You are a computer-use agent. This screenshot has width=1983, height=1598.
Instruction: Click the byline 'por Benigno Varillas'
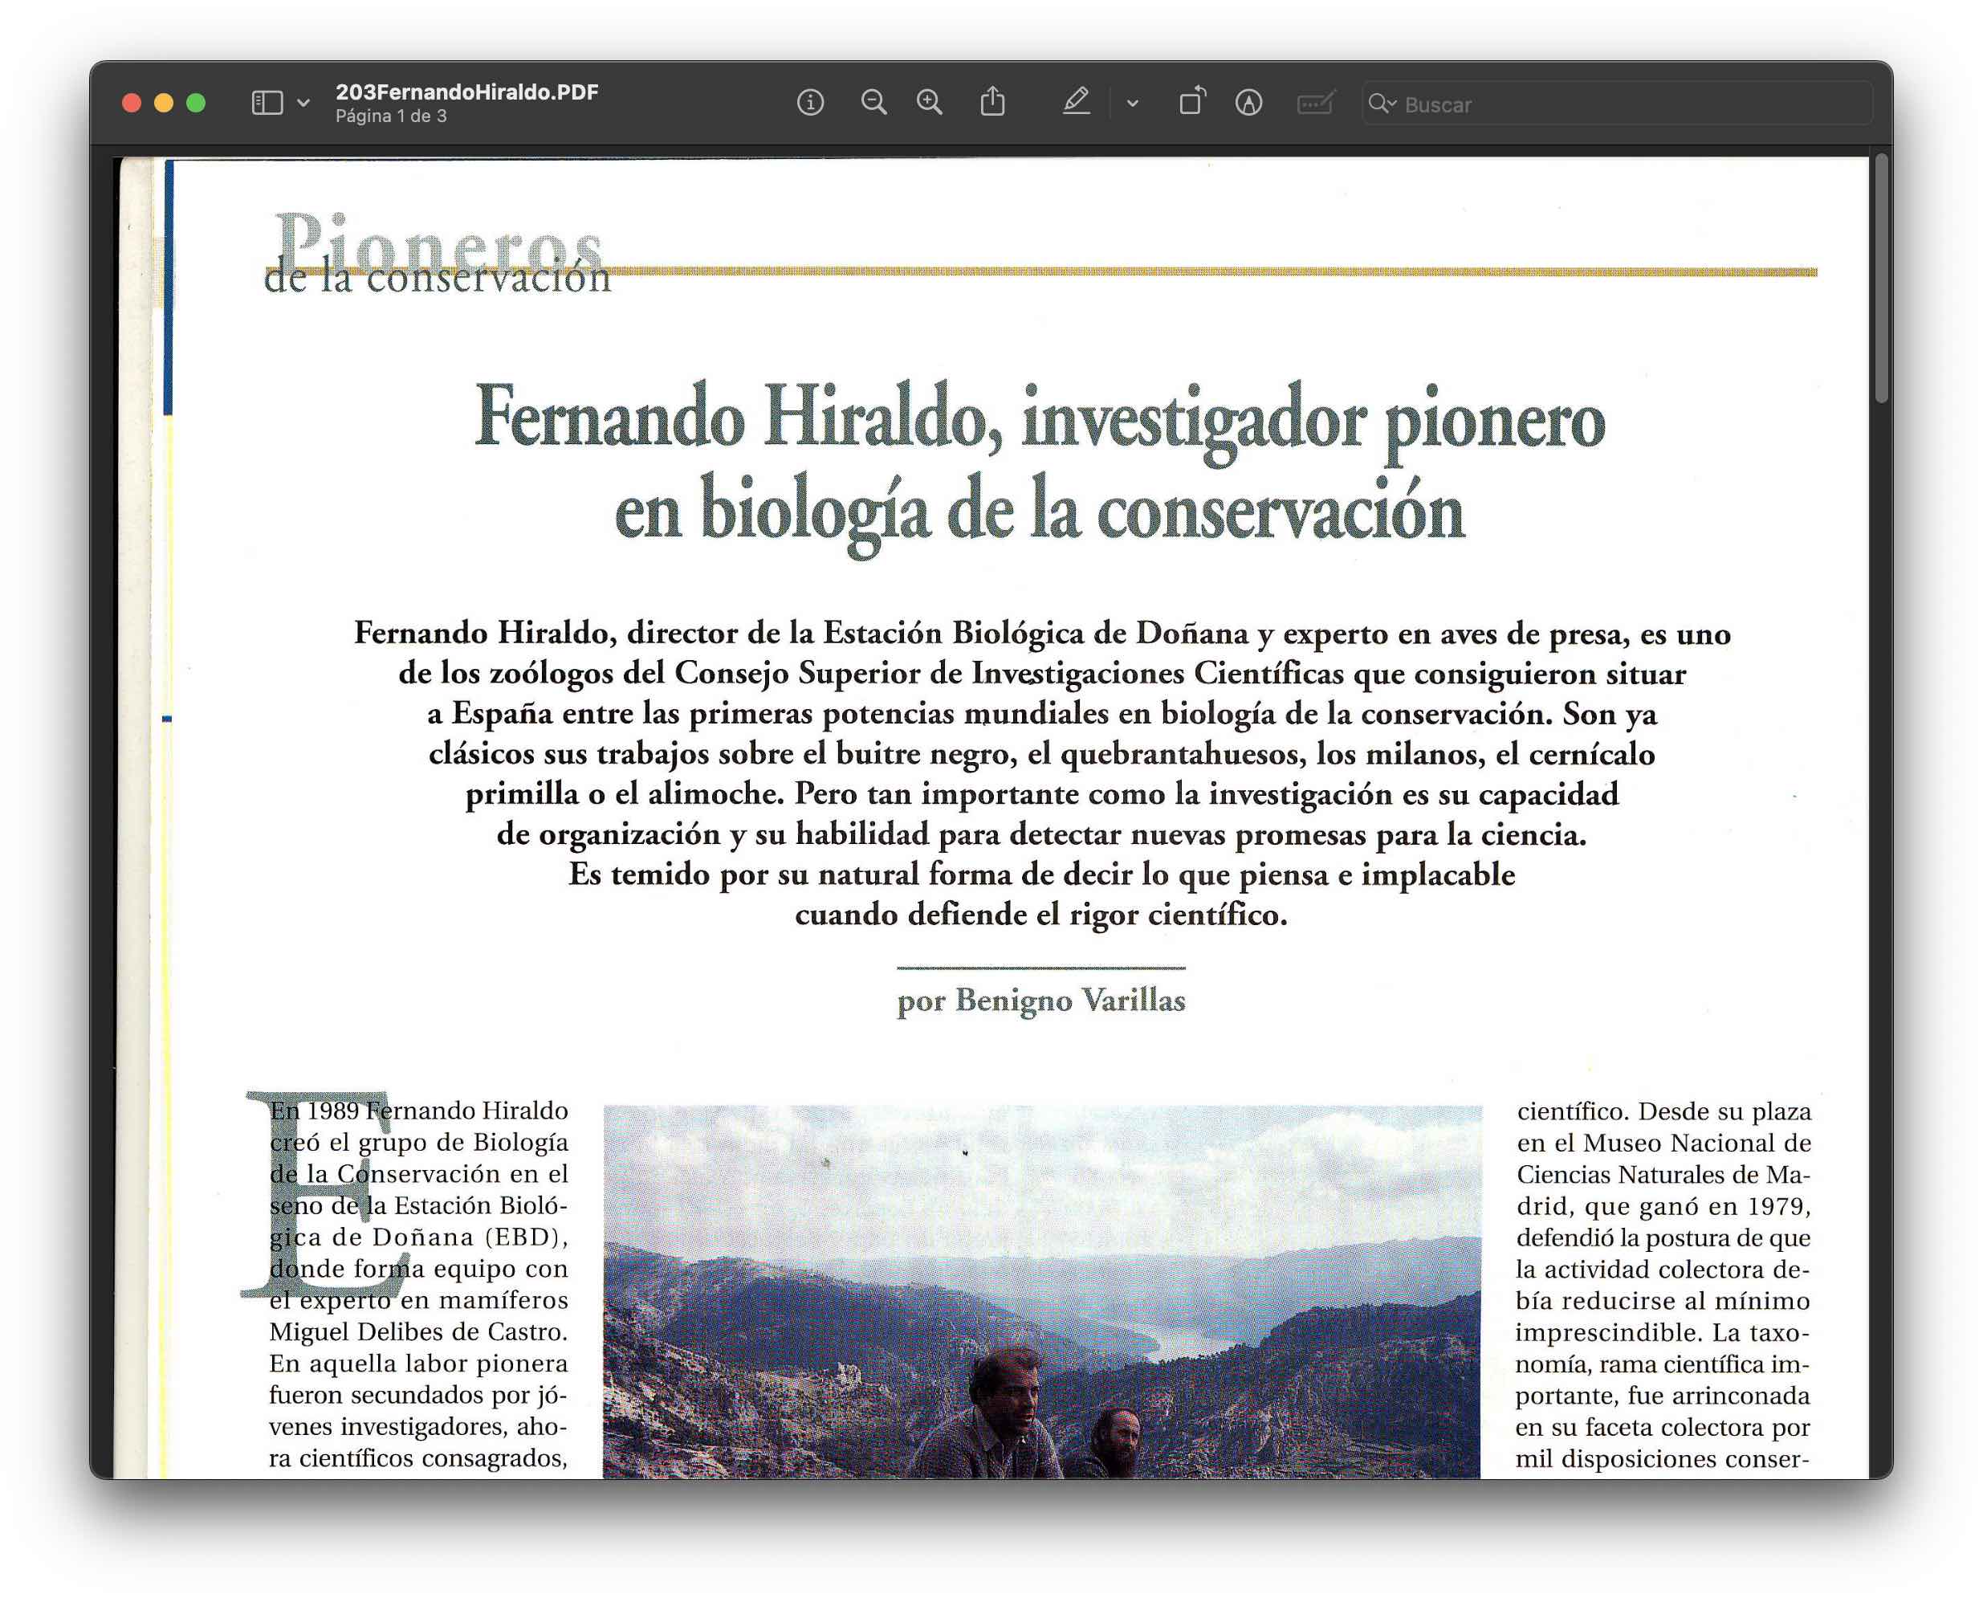tap(1040, 1000)
